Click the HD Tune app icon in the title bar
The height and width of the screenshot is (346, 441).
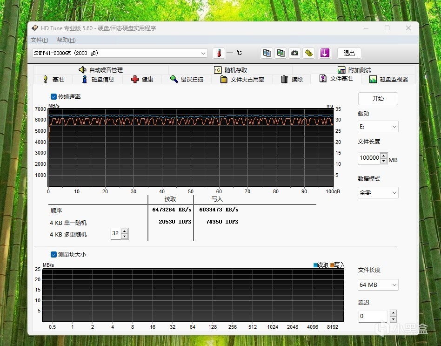pyautogui.click(x=35, y=28)
